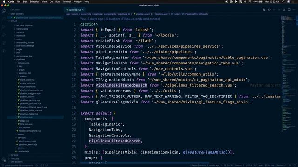The width and height of the screenshot is (298, 167).
Task: Open Run and Debug view icon
Action: point(4,35)
